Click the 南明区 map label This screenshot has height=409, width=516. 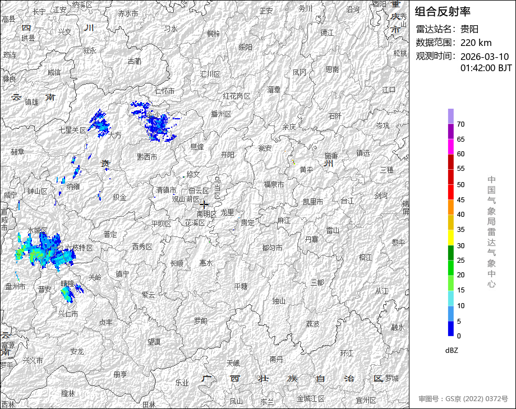tap(206, 213)
